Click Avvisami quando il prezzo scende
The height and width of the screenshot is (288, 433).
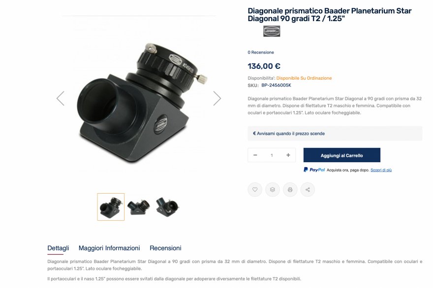click(x=289, y=134)
